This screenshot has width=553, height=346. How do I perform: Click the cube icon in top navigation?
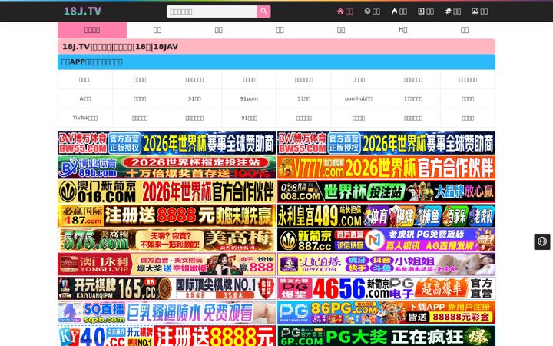[x=367, y=12]
